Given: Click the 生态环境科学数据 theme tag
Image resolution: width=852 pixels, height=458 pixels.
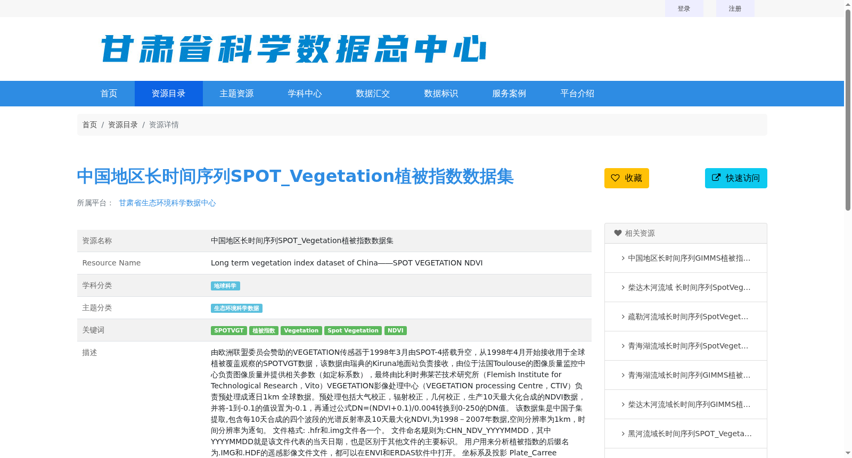Looking at the screenshot, I should coord(236,308).
